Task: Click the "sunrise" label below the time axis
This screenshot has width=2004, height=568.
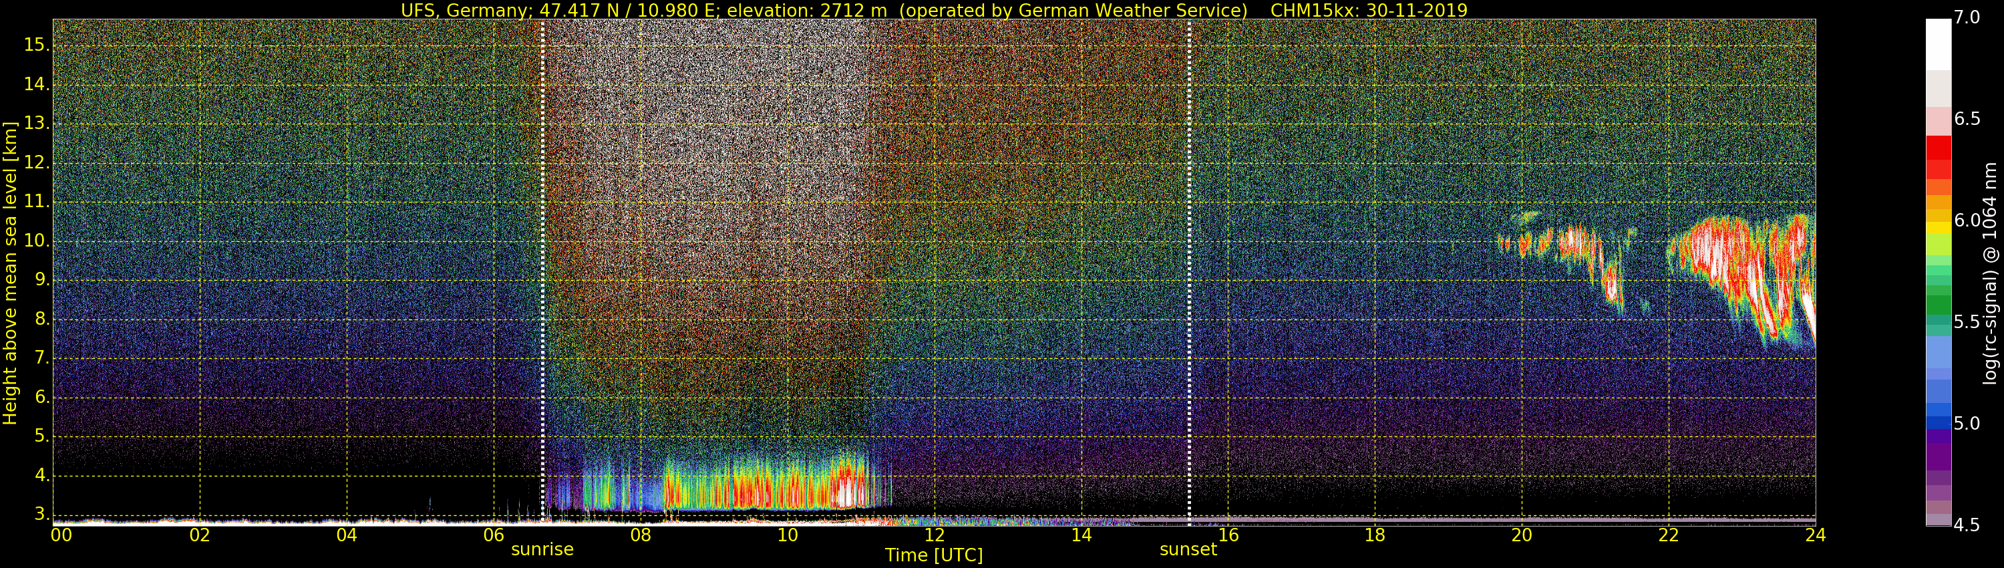Action: [x=542, y=549]
